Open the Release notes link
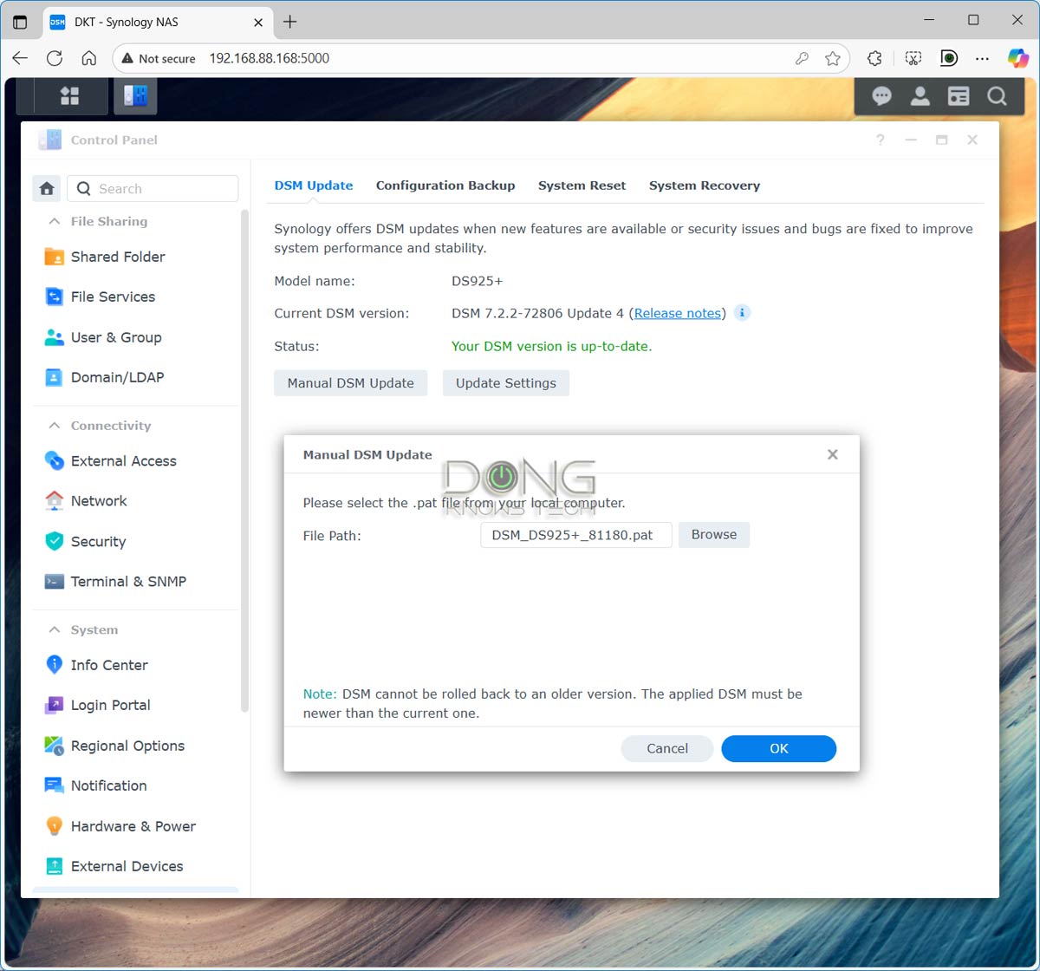1040x971 pixels. 678,313
